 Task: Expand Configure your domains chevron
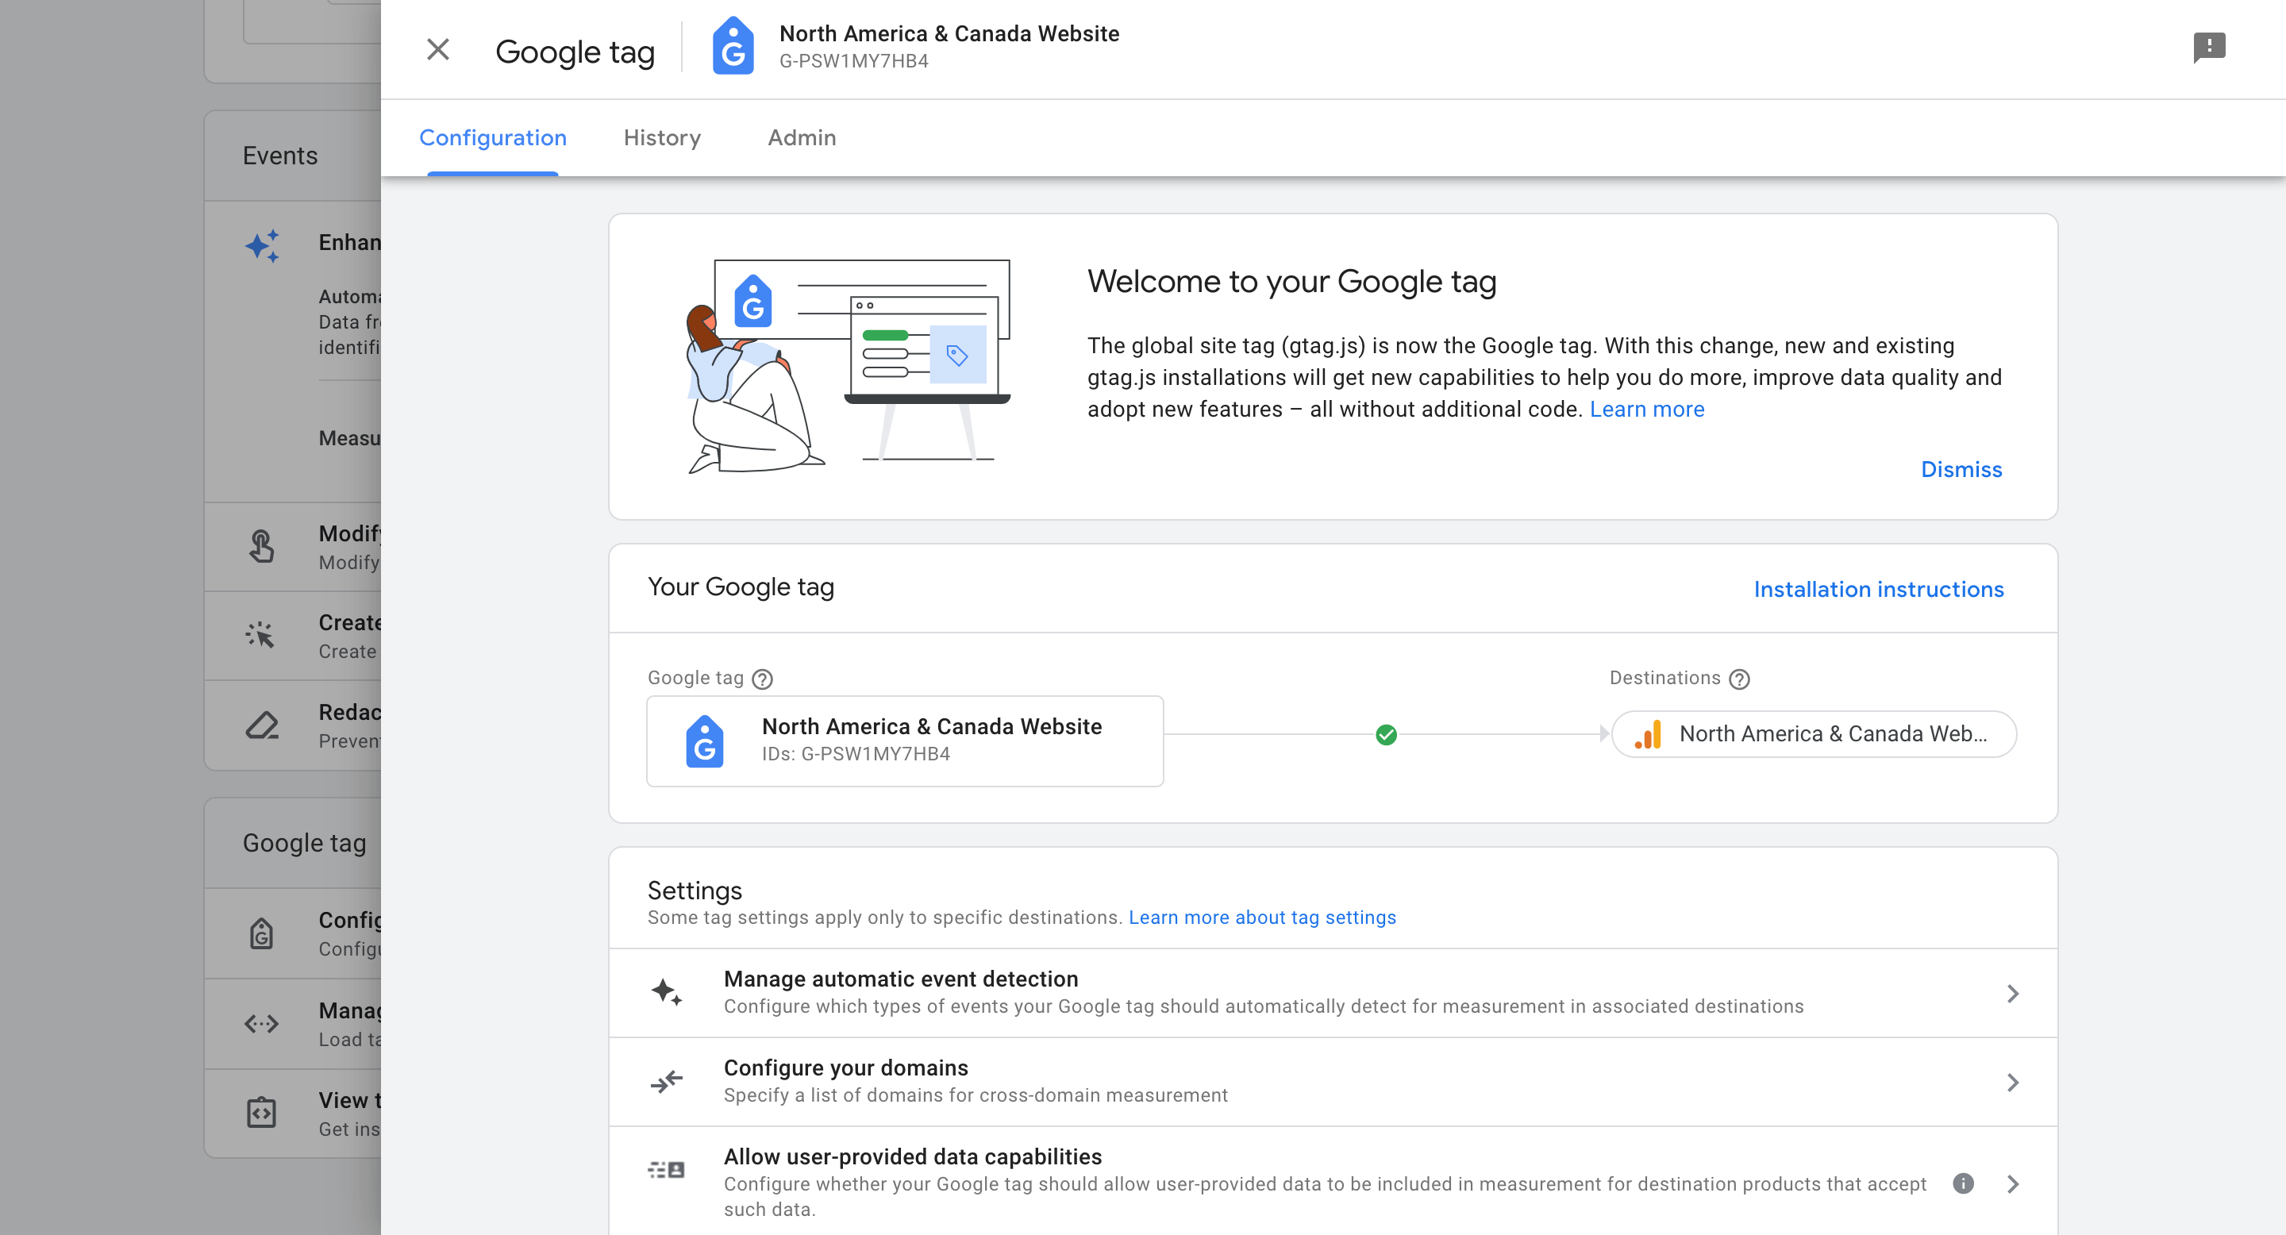coord(2013,1082)
